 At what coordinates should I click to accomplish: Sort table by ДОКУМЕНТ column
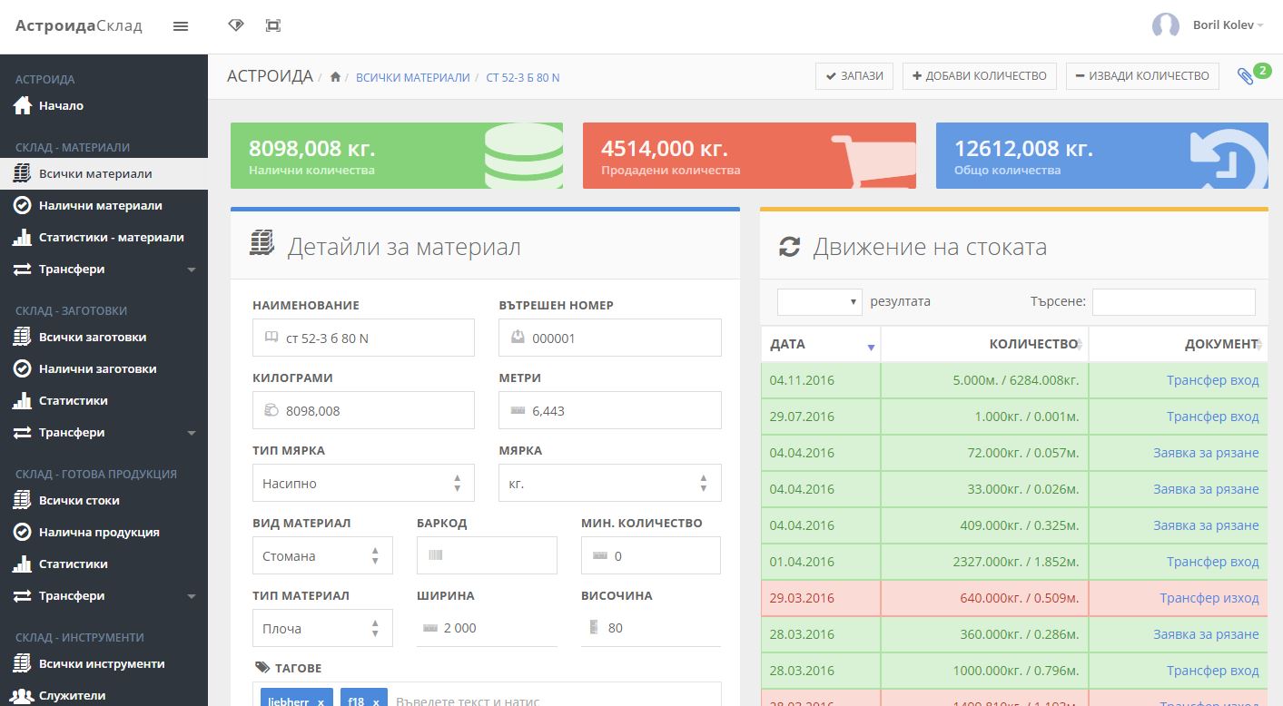pos(1179,344)
